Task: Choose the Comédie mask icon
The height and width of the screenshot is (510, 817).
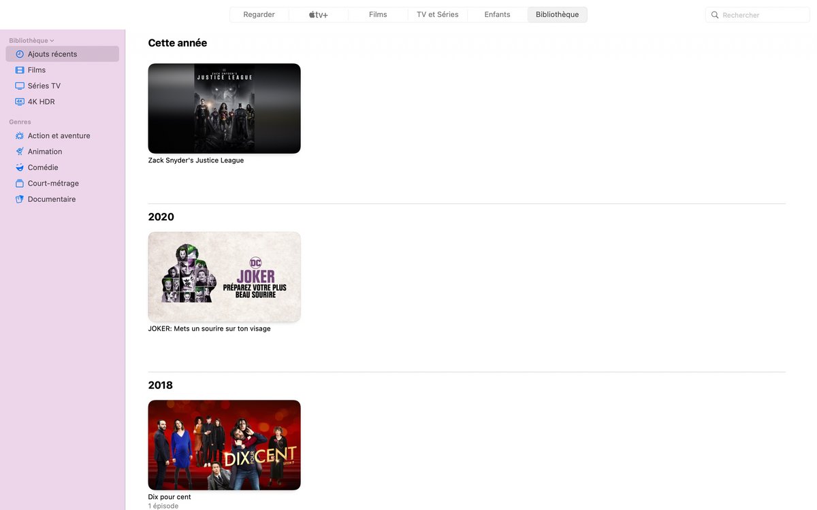Action: tap(20, 167)
